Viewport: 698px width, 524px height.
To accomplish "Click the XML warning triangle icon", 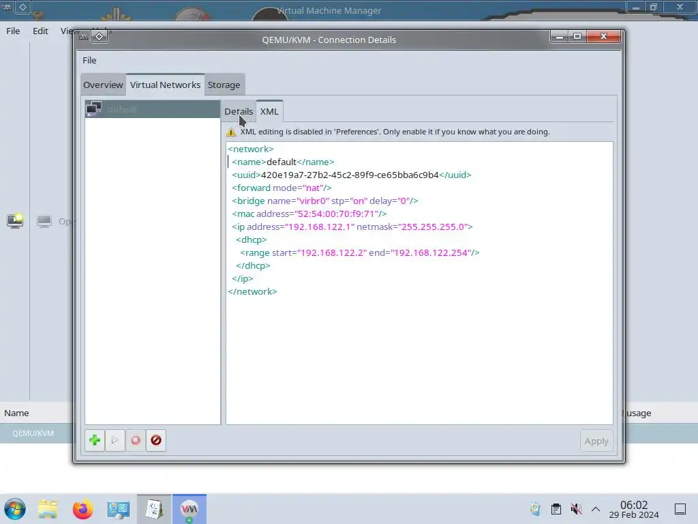I will pos(231,132).
